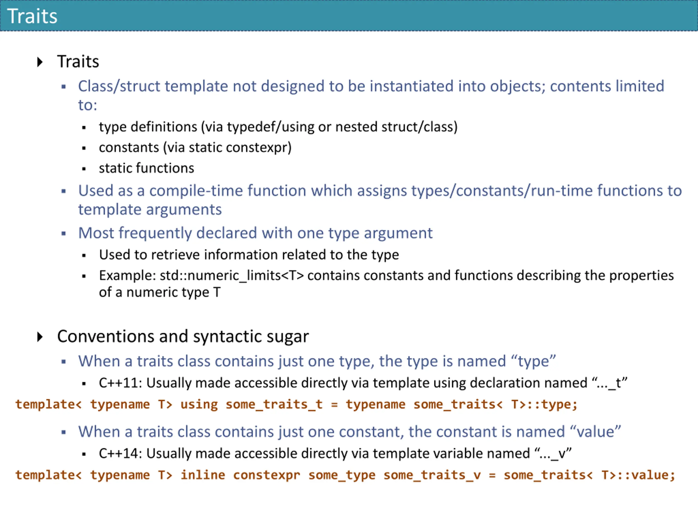The image size is (698, 523).
Task: Click the triangle bullet beside Conventions heading
Action: tap(40, 337)
